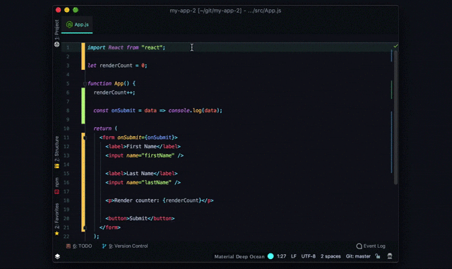
Task: Open the Git: master branch menu
Action: point(358,256)
